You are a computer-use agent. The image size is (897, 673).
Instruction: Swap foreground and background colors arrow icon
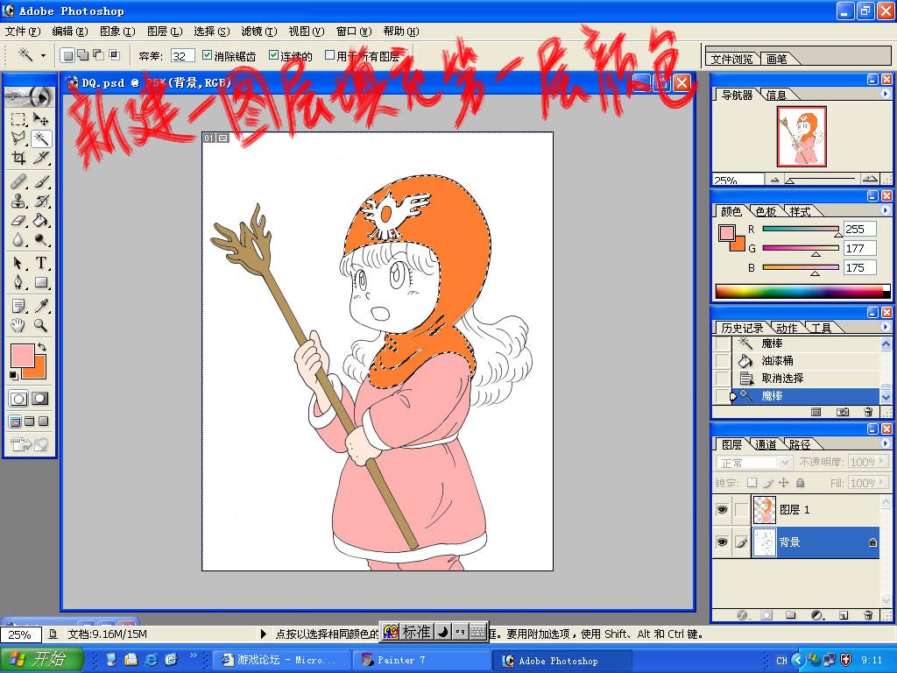pos(42,347)
